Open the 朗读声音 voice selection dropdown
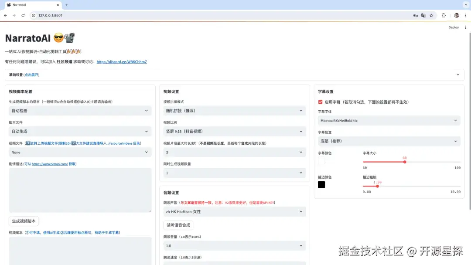Image resolution: width=471 pixels, height=265 pixels. pyautogui.click(x=235, y=211)
